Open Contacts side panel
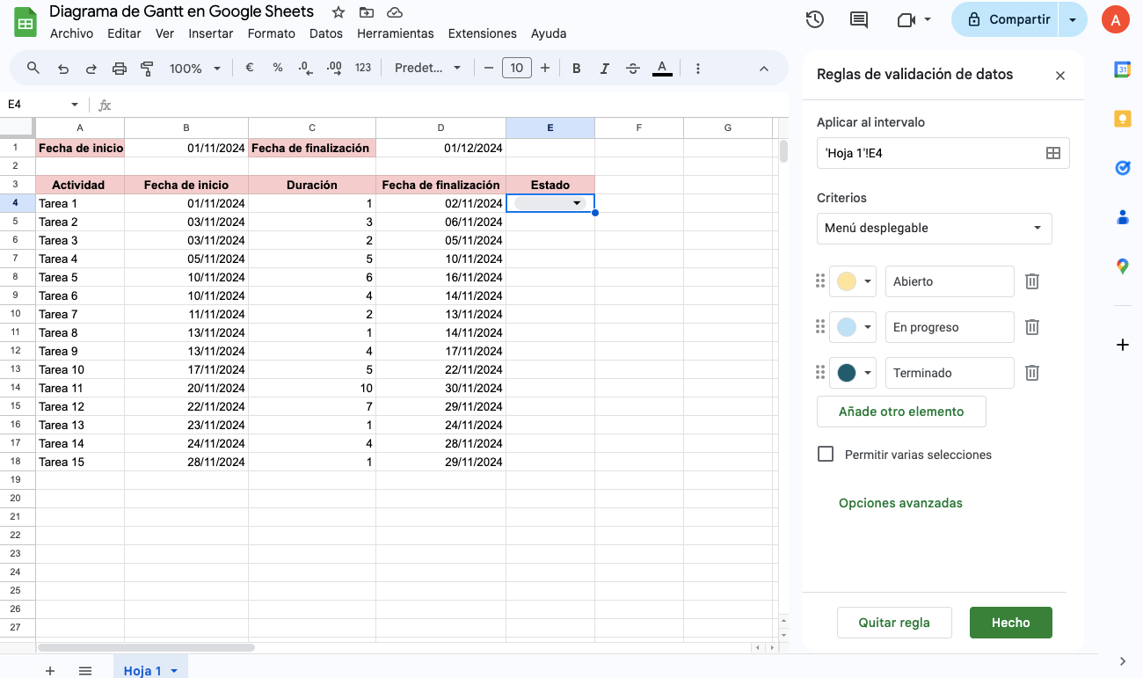Viewport: 1143px width, 678px height. pos(1122,216)
